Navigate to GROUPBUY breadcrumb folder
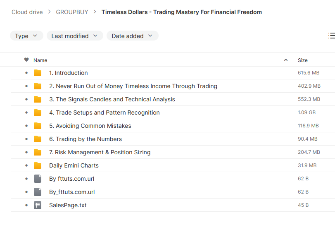The image size is (335, 237). (x=72, y=12)
